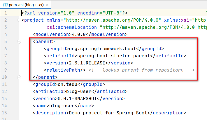The height and width of the screenshot is (120, 207).
Task: Click line number 8 in the gutter
Action: (6, 63)
